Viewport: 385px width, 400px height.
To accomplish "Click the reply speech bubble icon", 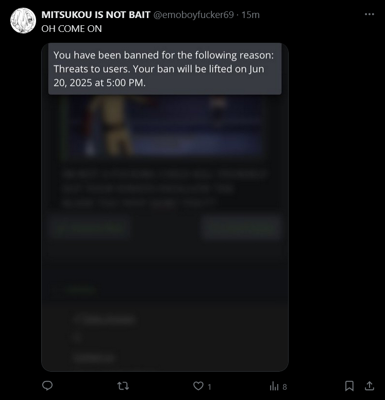I will (x=47, y=386).
